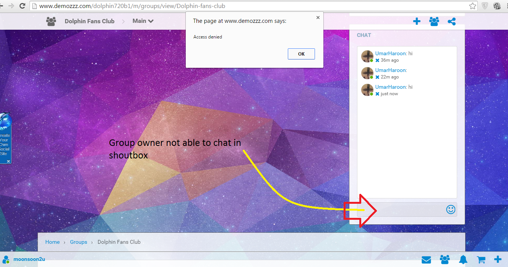Click the plus icon in bottom bar
The height and width of the screenshot is (267, 508).
498,260
